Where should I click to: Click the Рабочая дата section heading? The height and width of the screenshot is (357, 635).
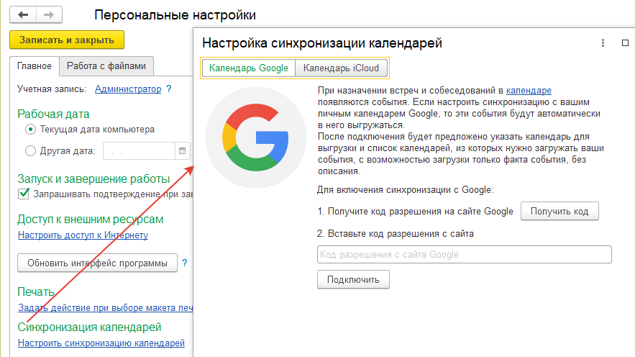pyautogui.click(x=53, y=114)
